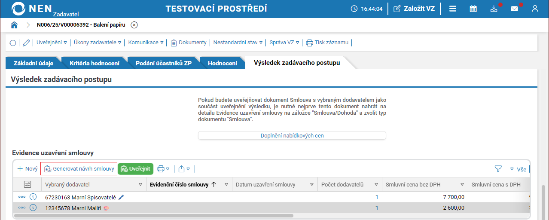Close the Balení papíru breadcrumb tab
Viewport: 549px width, 220px height.
pos(134,25)
